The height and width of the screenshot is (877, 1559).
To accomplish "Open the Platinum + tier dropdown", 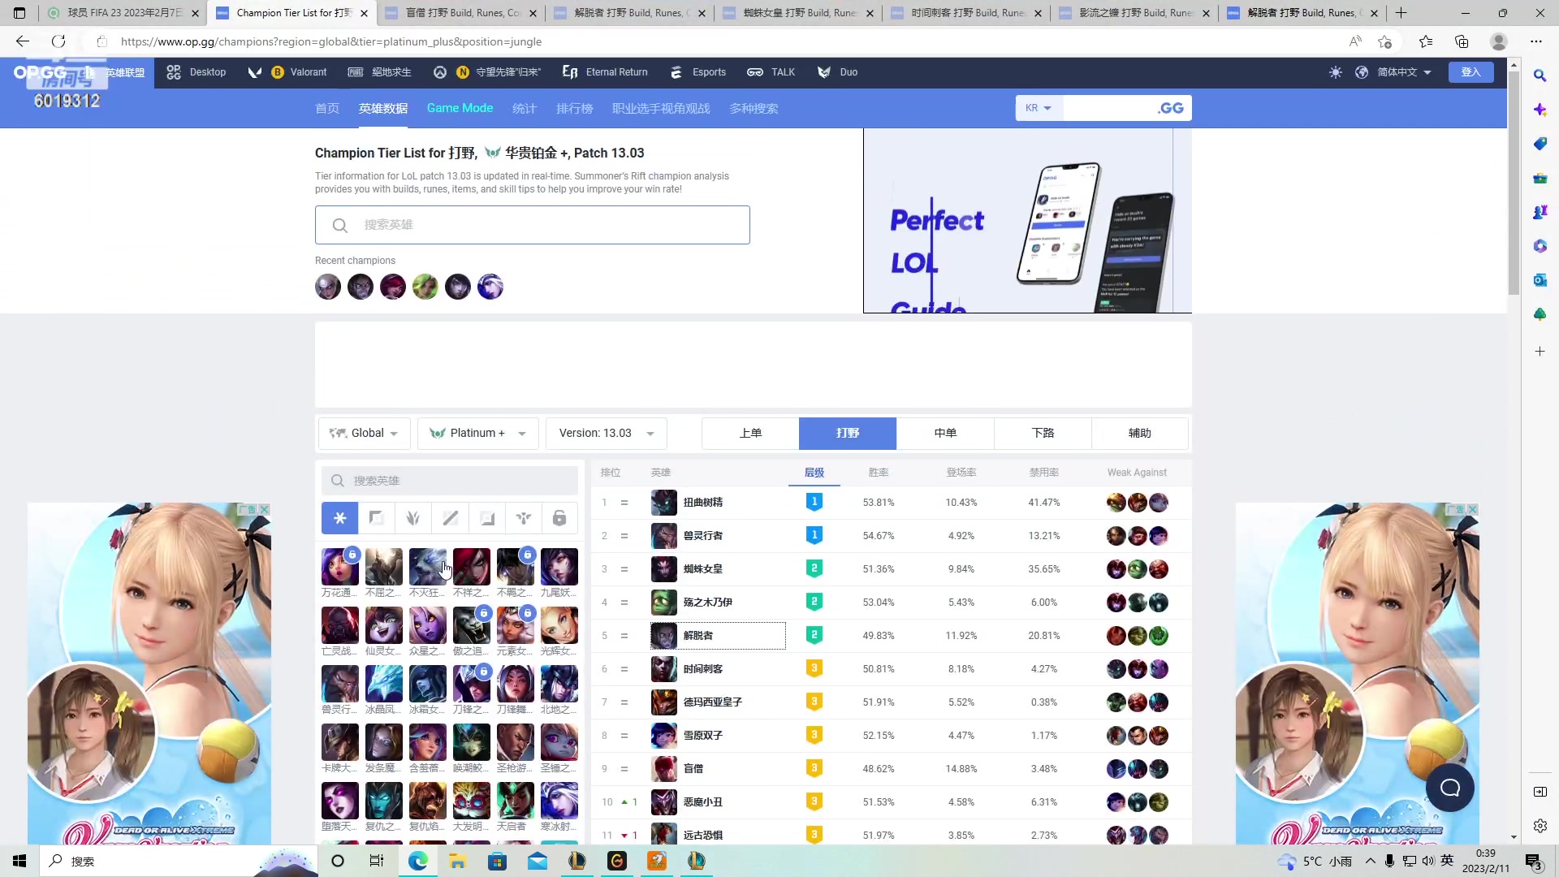I will (x=477, y=434).
